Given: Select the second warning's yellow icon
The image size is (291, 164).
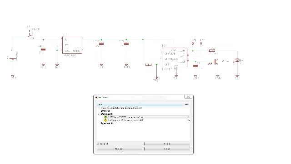Looking at the screenshot, I should point(105,120).
